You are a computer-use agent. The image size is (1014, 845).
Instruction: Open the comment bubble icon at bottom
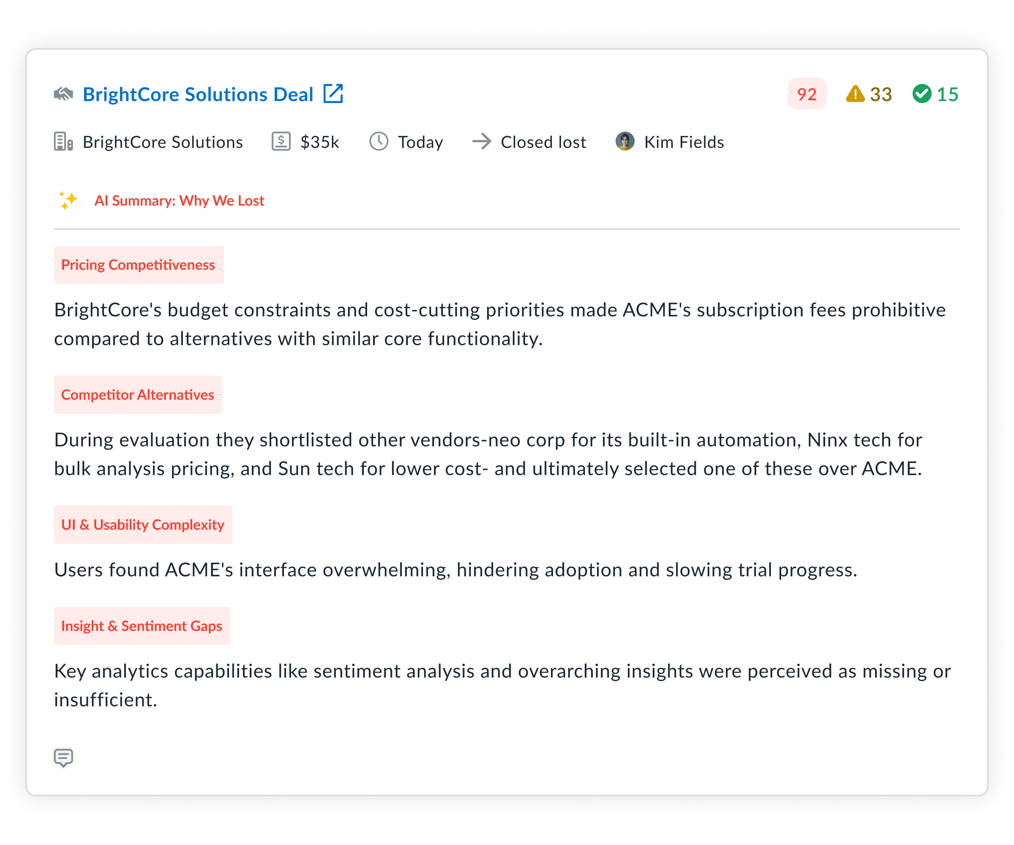(x=63, y=757)
